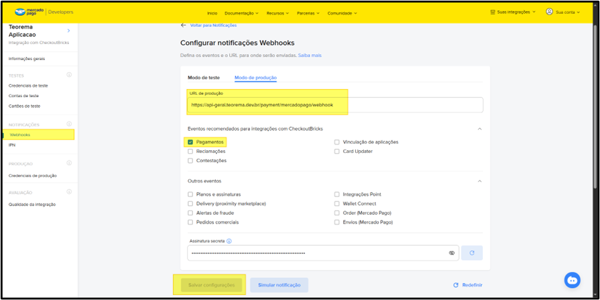Enable Envios (Mercado Pago) checkbox

pyautogui.click(x=337, y=222)
